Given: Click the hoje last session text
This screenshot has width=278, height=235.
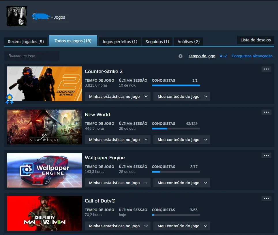Looking at the screenshot, I should (x=122, y=215).
